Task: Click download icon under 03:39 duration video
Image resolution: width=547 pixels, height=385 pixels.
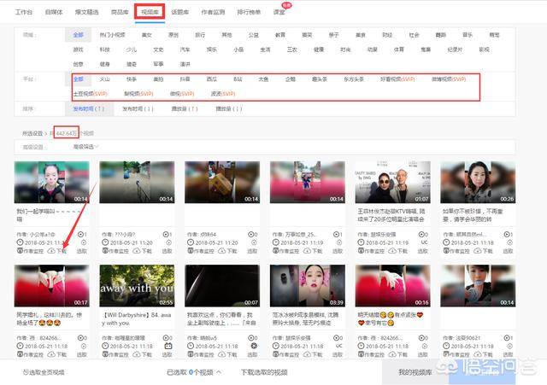Action: [307, 354]
